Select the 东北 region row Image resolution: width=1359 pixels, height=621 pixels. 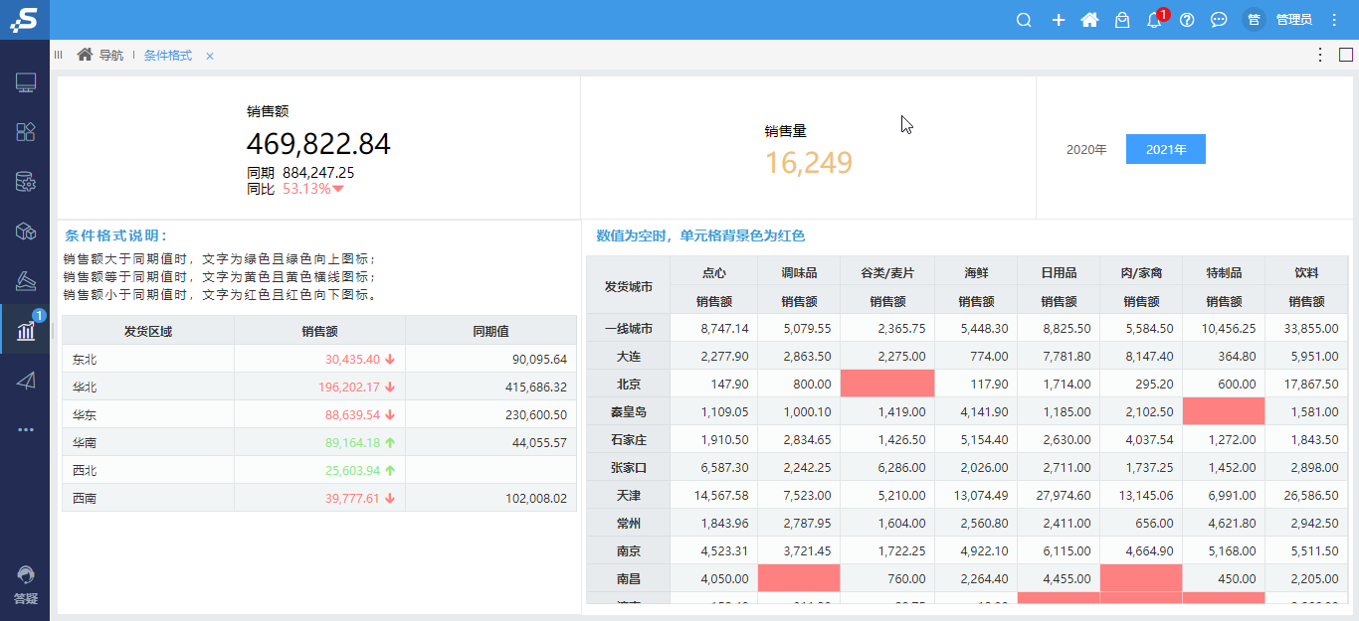319,359
